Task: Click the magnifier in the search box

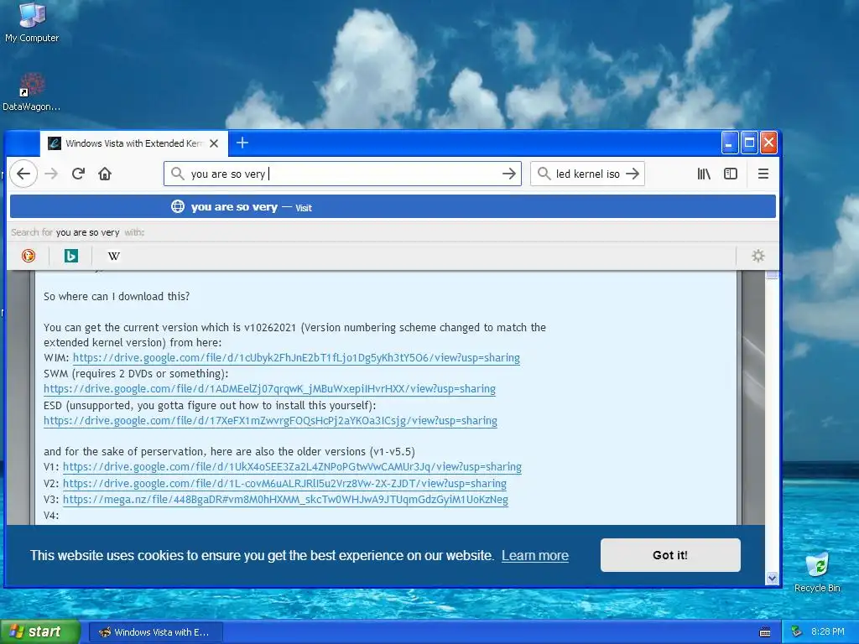Action: pyautogui.click(x=544, y=174)
